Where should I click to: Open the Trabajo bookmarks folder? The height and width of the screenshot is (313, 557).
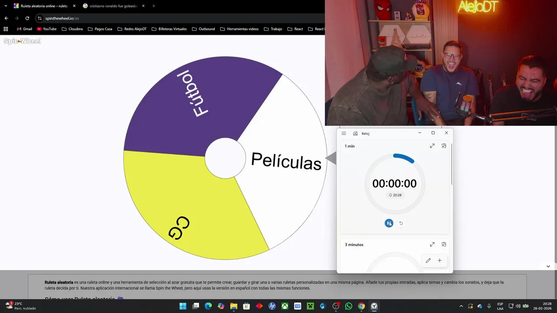coord(273,29)
